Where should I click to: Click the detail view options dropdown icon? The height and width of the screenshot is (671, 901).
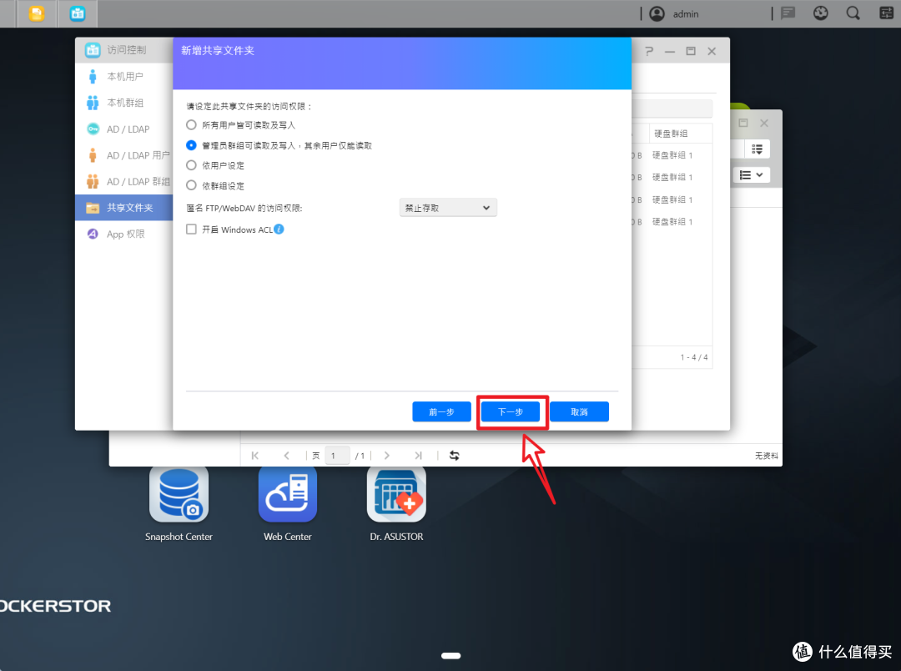(x=756, y=148)
